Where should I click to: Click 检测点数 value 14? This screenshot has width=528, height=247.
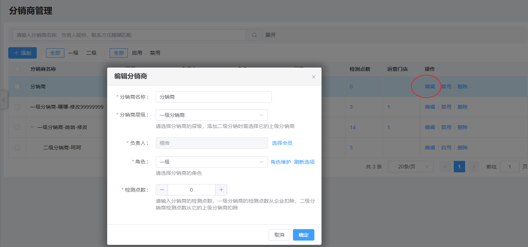353,127
